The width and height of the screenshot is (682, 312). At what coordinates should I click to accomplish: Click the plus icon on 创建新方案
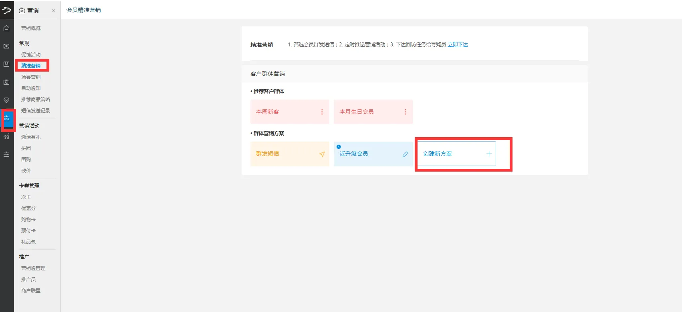point(489,154)
